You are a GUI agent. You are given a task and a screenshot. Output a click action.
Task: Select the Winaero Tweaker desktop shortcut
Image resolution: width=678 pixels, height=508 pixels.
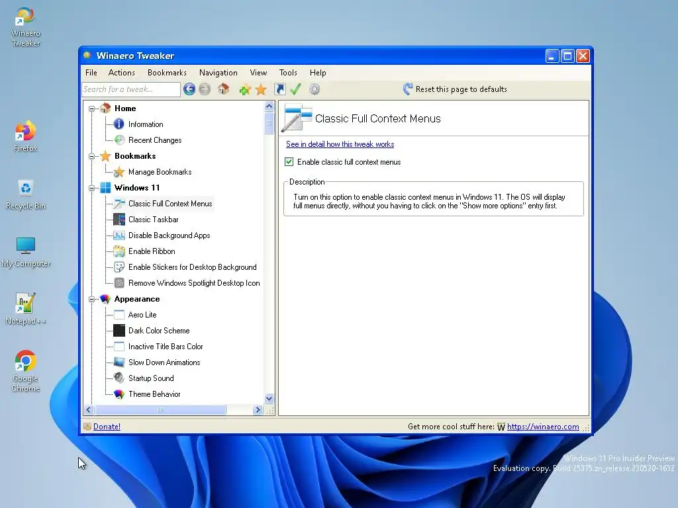[26, 26]
